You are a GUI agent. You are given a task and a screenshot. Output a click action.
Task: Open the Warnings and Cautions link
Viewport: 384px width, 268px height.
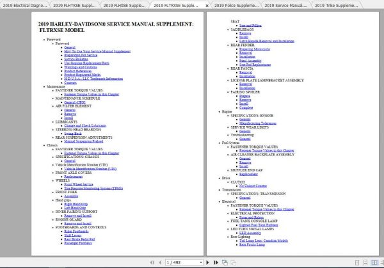pos(81,67)
